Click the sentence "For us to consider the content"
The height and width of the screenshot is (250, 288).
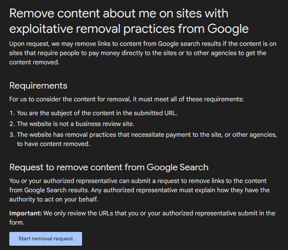[126, 99]
